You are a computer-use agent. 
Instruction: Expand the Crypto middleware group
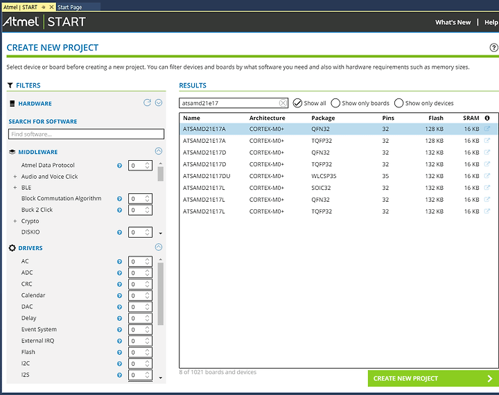(15, 221)
